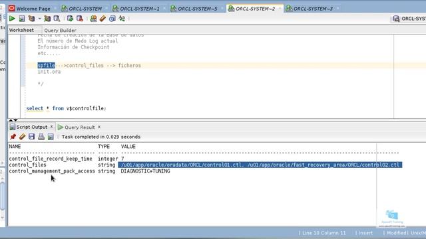Click the 'Información de Checkpoint' line
The image size is (426, 239).
(x=73, y=47)
